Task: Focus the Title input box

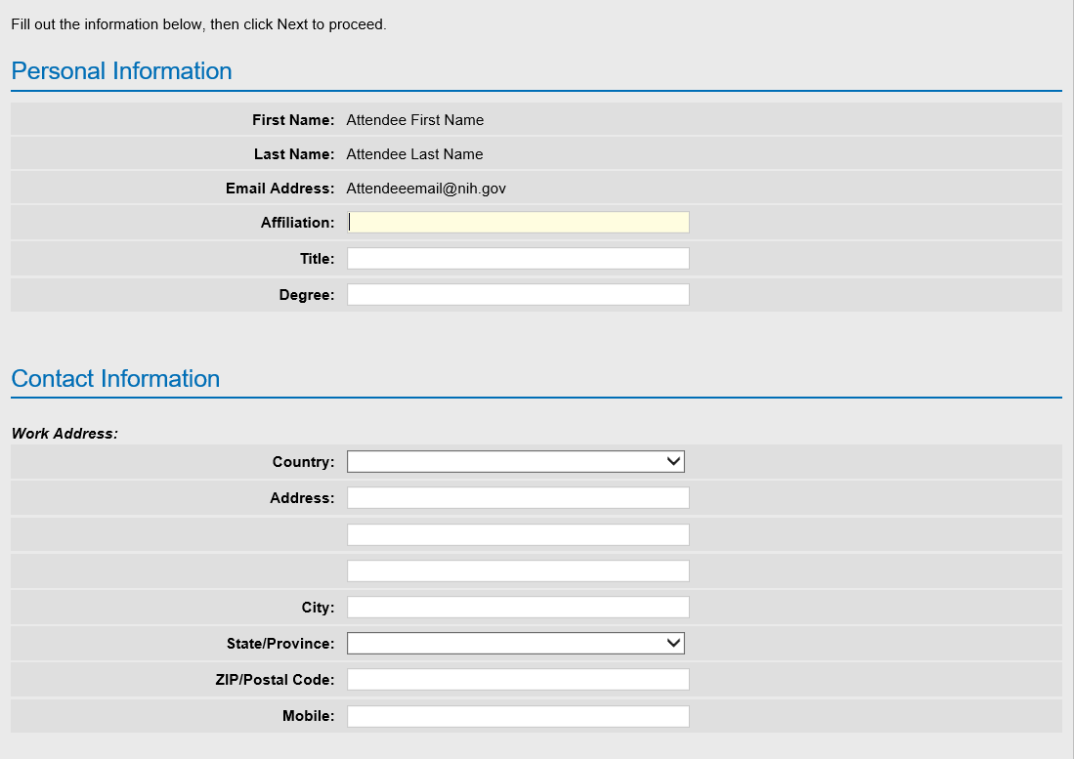Action: click(518, 259)
